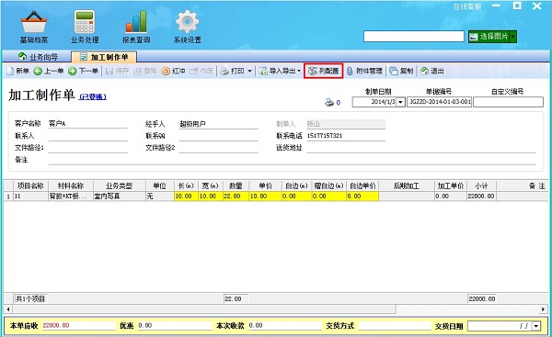Open the 列配置 column settings

click(324, 71)
